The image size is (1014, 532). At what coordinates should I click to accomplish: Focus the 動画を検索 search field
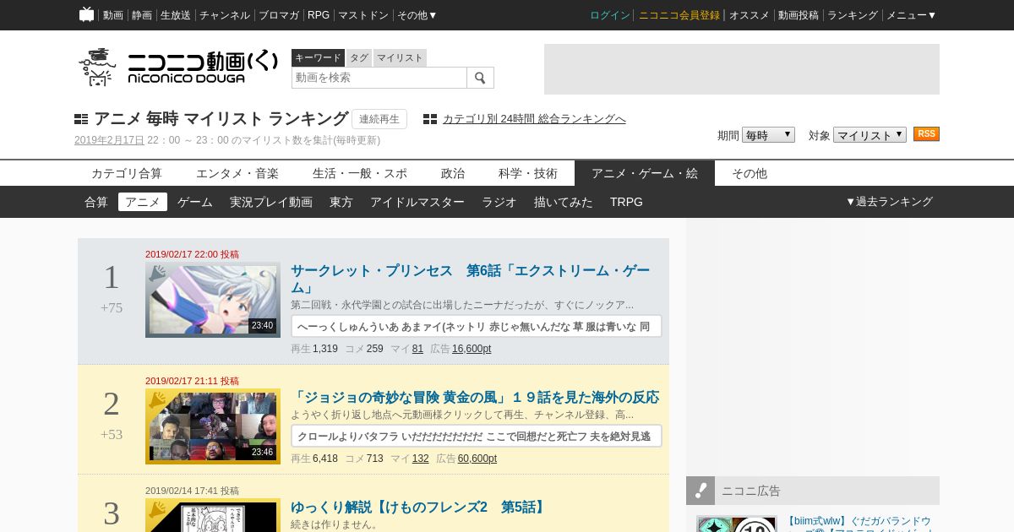click(379, 78)
